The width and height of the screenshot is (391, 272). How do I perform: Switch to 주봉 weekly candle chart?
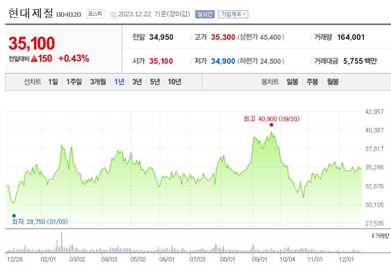[312, 82]
